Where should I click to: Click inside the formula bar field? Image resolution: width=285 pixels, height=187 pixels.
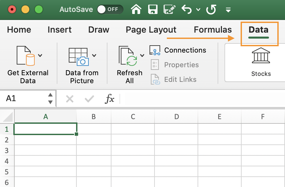202,99
